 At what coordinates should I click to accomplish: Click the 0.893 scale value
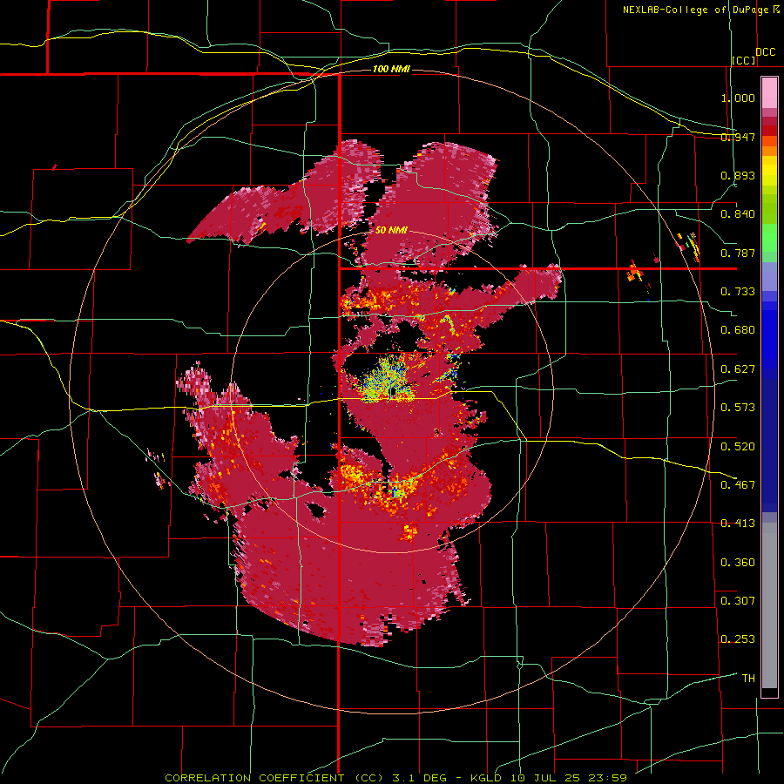[738, 175]
